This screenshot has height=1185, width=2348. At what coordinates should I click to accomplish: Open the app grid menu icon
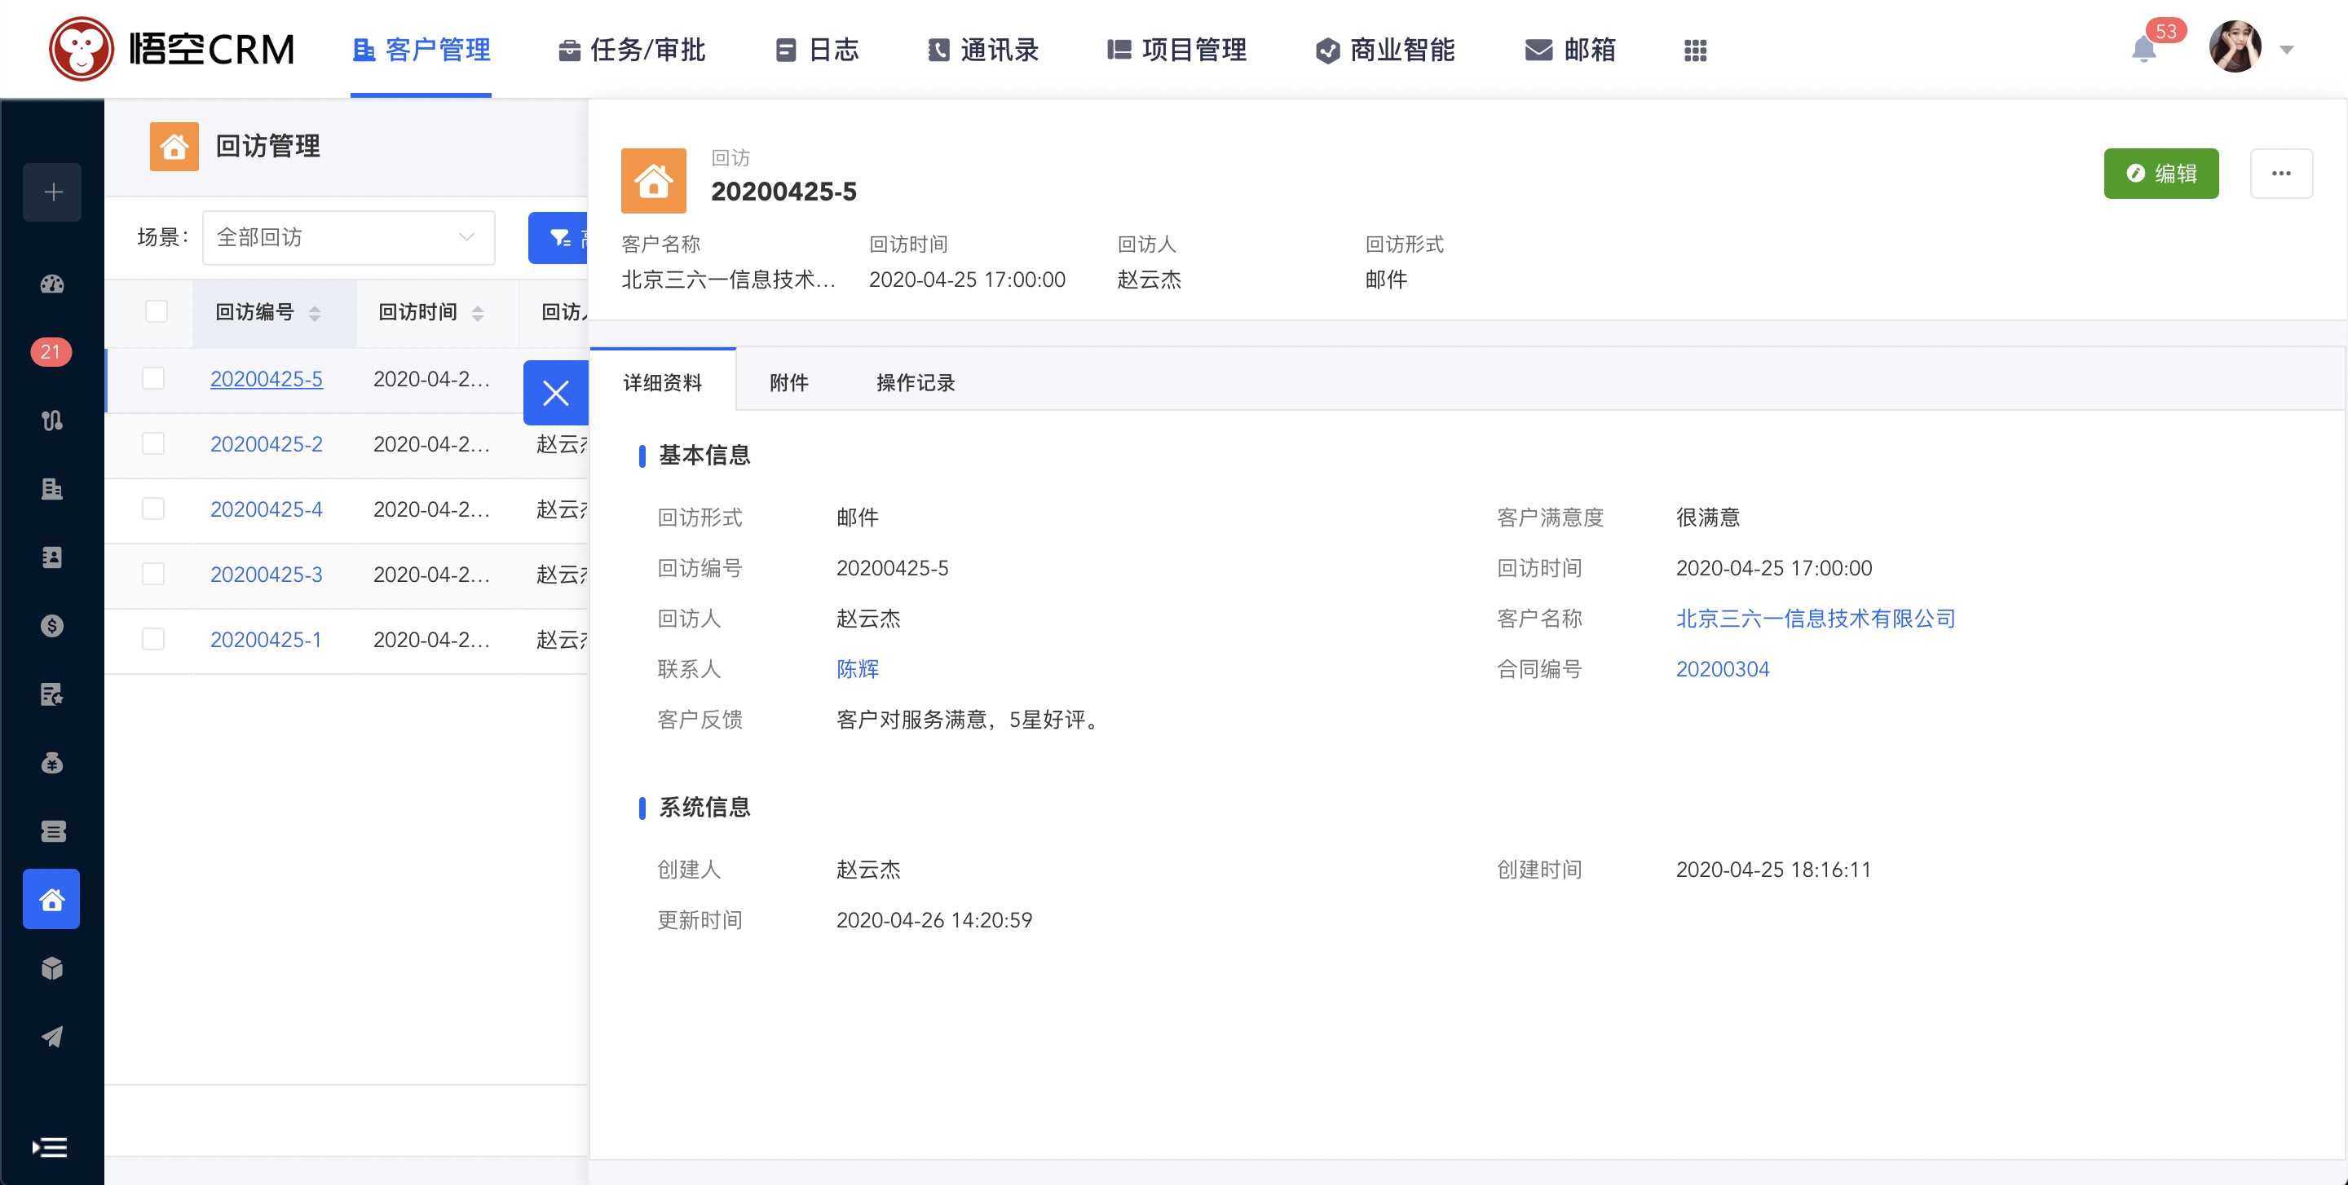1694,50
